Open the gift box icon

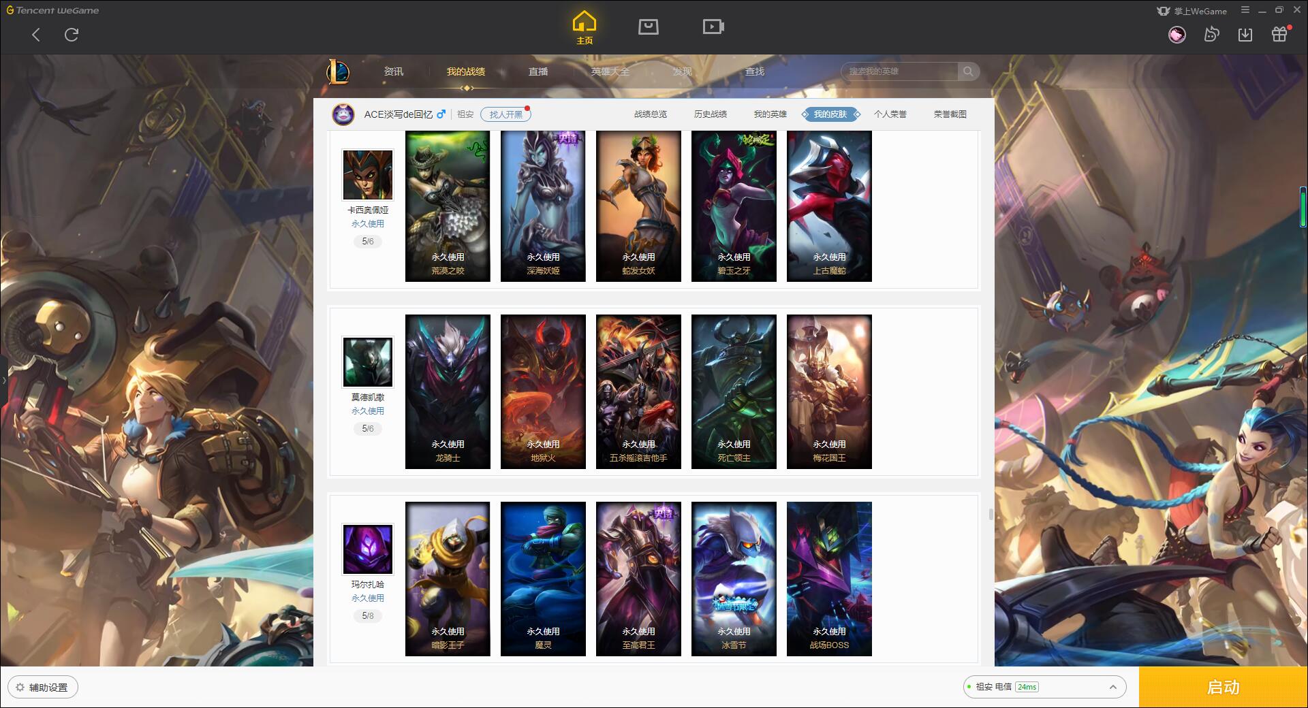coord(1279,34)
